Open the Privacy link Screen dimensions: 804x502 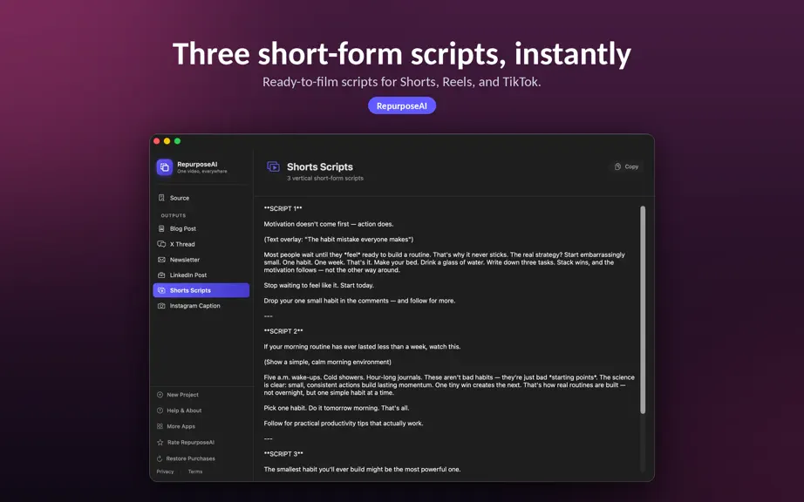pos(165,471)
